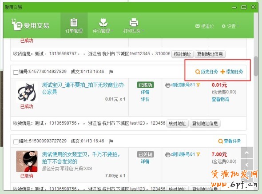Click filter funnel icon in 0.01元 order

(198, 85)
